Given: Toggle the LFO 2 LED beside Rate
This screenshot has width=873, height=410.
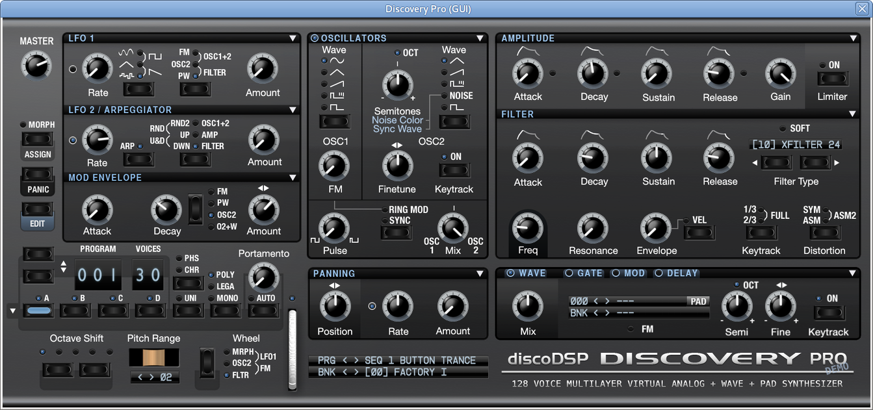Looking at the screenshot, I should point(73,140).
